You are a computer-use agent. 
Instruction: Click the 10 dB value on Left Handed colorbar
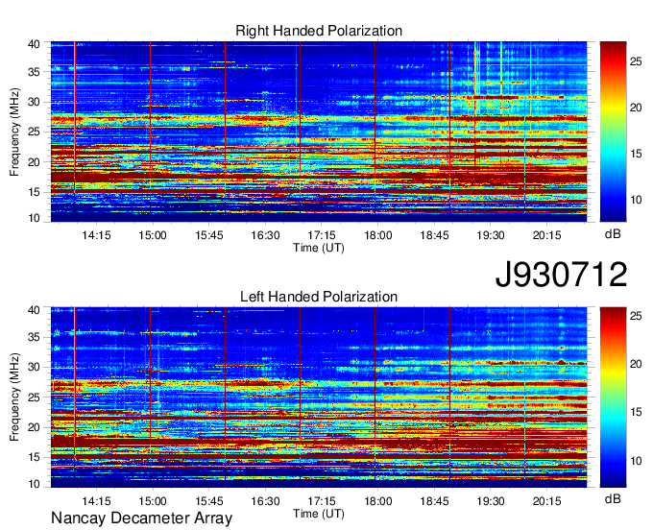tap(636, 461)
